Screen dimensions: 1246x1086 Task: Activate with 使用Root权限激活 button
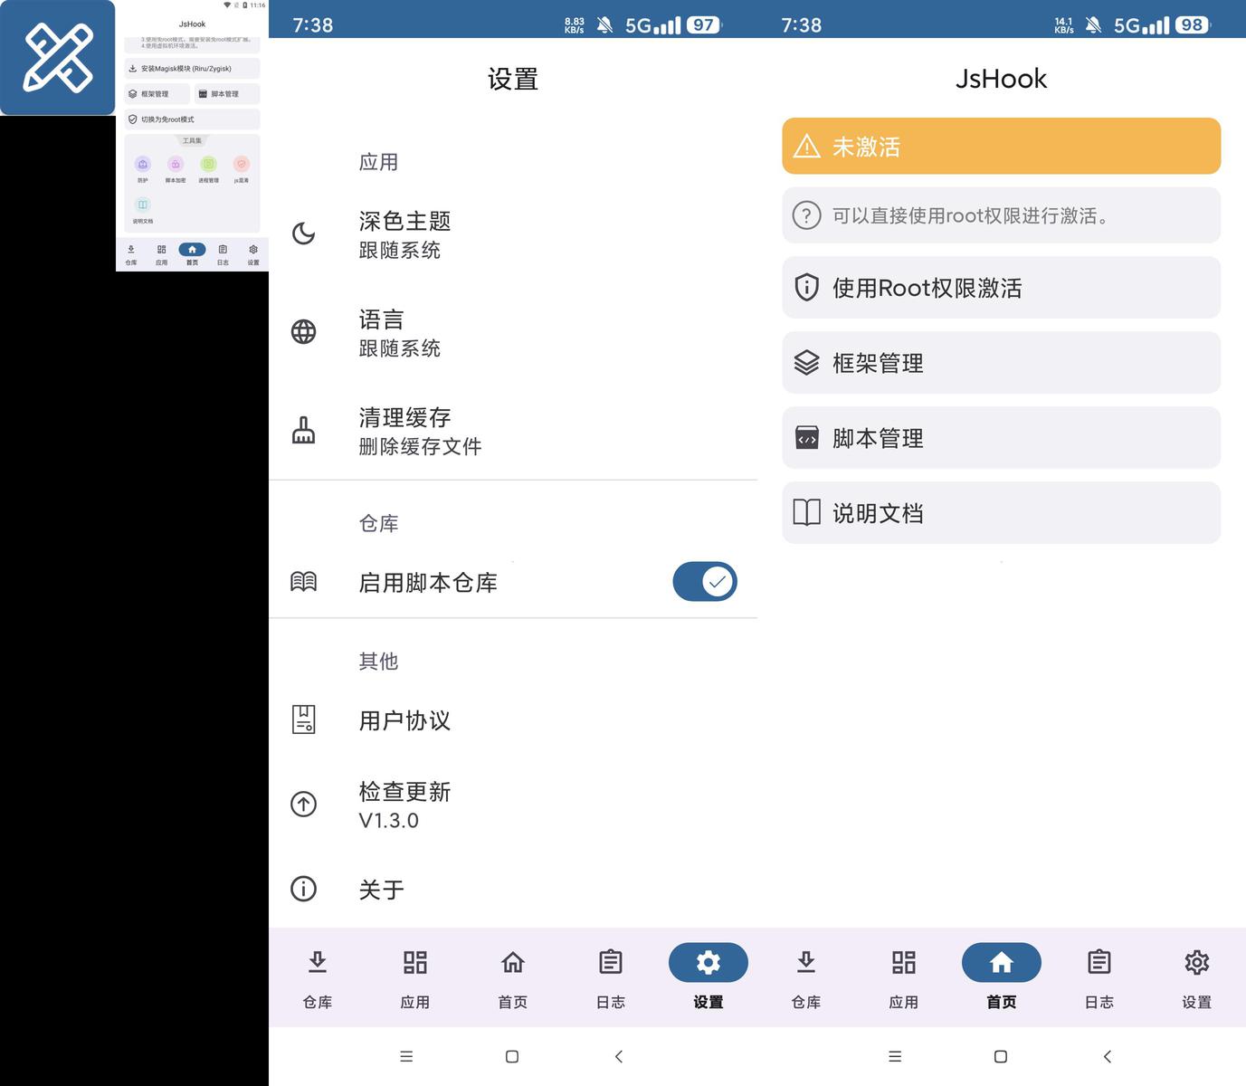[x=1001, y=288]
